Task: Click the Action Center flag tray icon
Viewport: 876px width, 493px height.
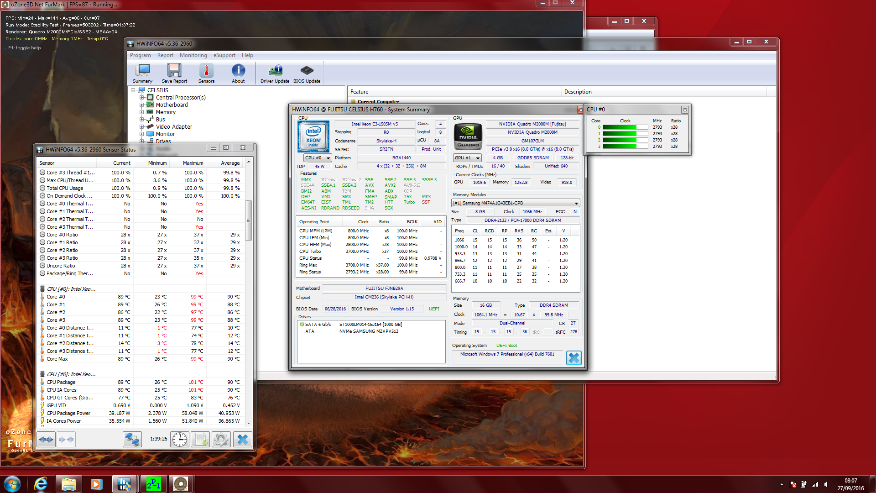Action: pyautogui.click(x=793, y=484)
